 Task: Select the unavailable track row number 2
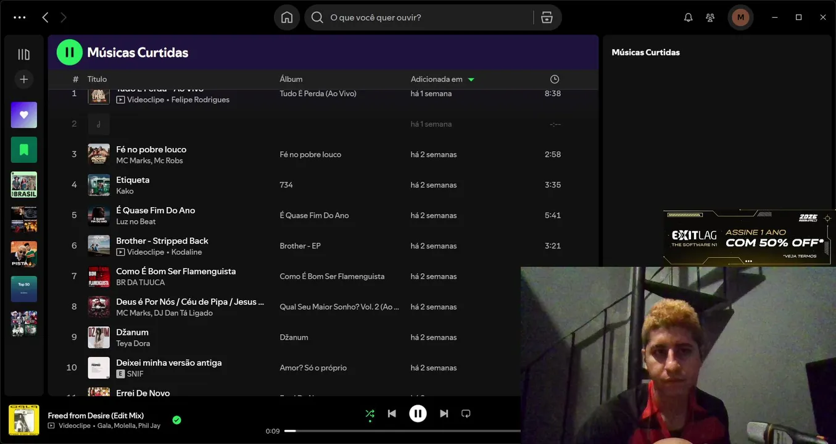(x=323, y=124)
